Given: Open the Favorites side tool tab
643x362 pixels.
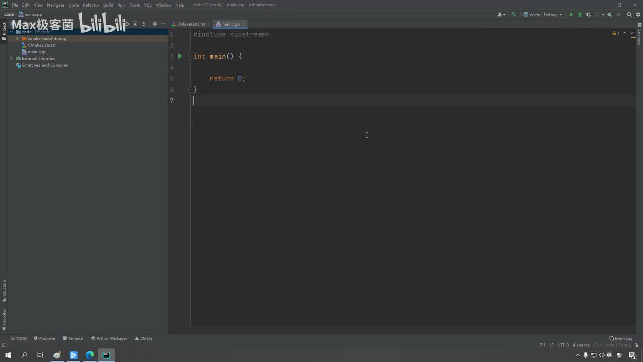Looking at the screenshot, I should pos(4,319).
